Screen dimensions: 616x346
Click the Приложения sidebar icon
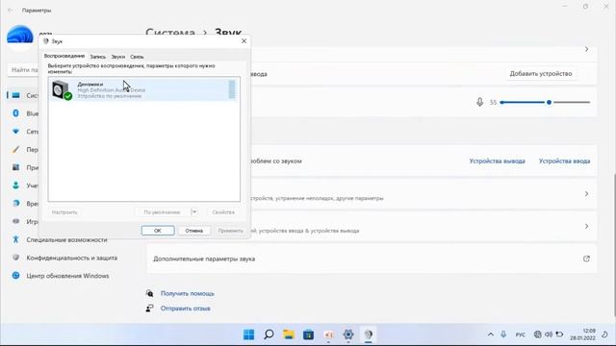[15, 167]
